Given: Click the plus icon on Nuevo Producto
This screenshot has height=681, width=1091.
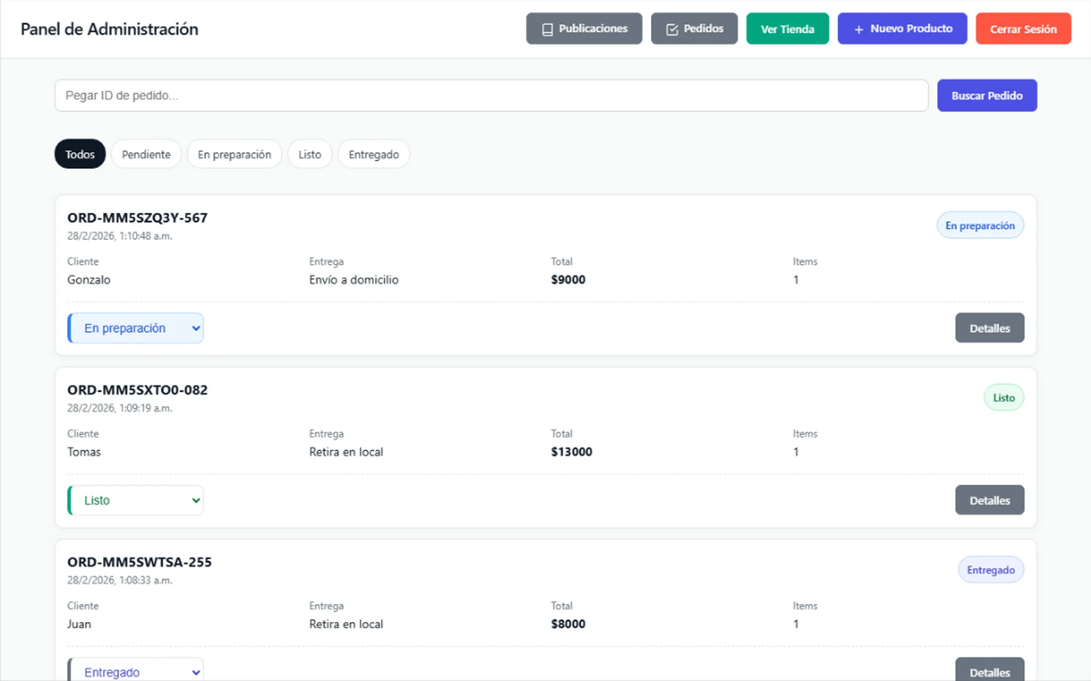Looking at the screenshot, I should click(858, 29).
